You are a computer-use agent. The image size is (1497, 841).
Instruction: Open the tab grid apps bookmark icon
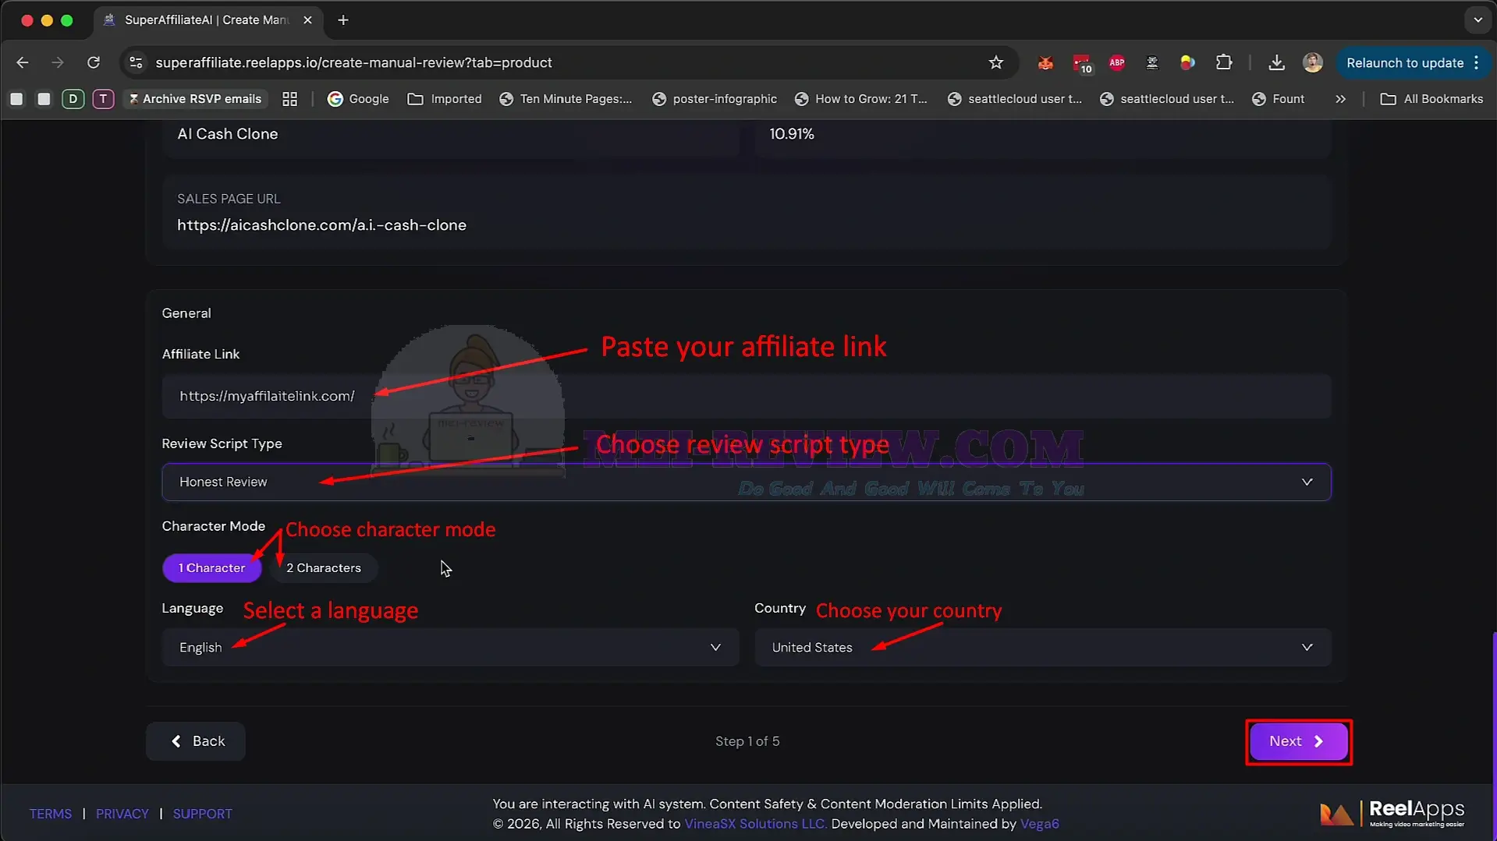(290, 99)
